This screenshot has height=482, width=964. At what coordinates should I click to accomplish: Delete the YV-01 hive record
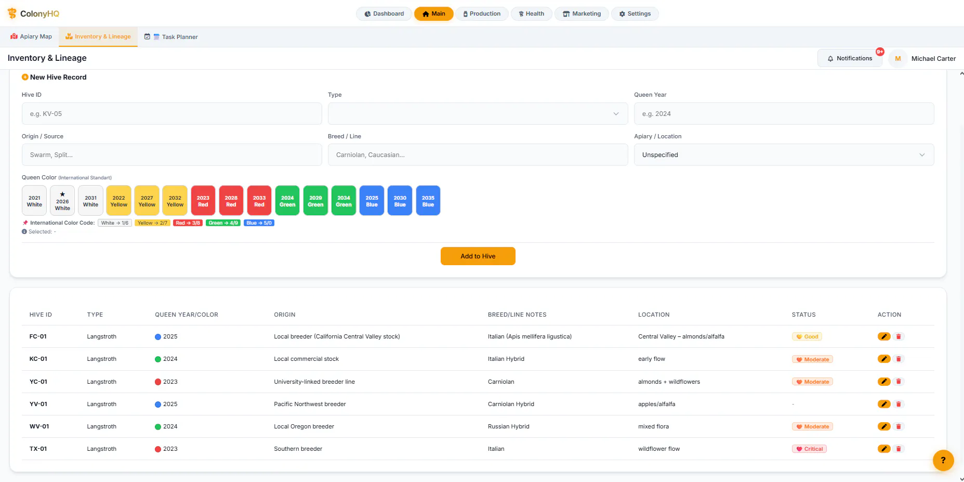click(x=899, y=404)
